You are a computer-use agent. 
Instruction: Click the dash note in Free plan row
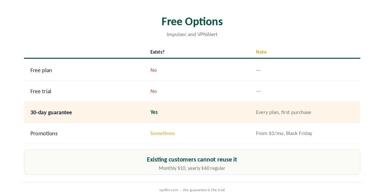258,70
